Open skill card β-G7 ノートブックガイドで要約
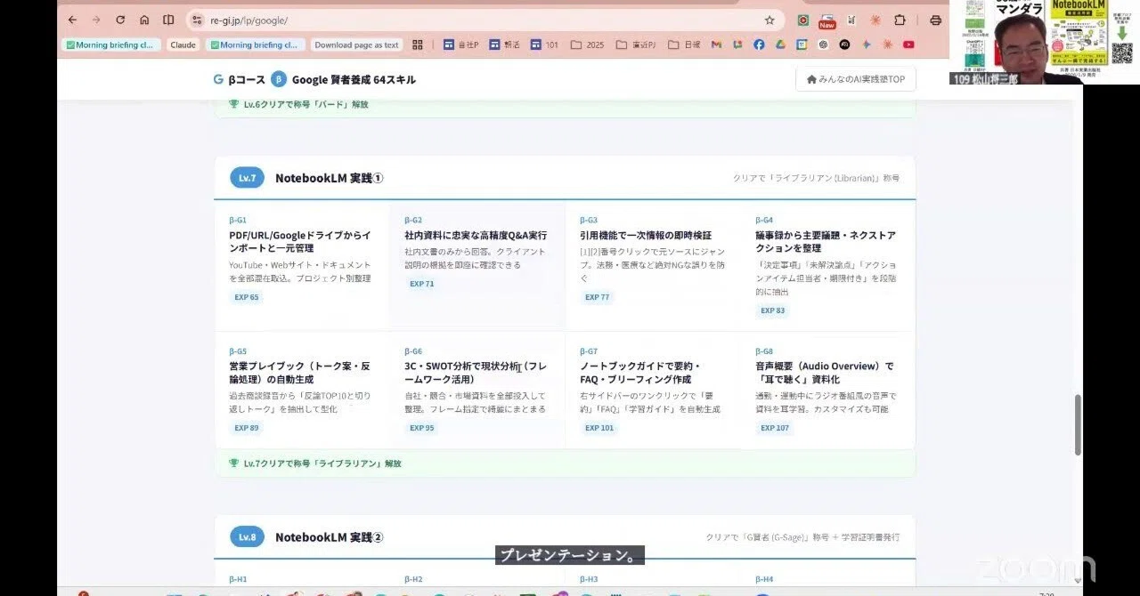This screenshot has height=596, width=1140. (x=652, y=390)
